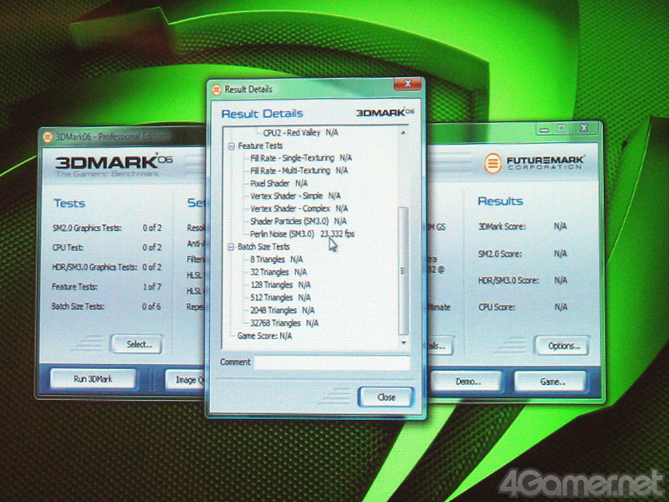
Task: Select the 512 Triangles row
Action: point(280,298)
